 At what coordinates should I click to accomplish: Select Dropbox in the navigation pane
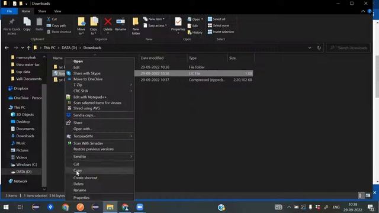(18, 88)
